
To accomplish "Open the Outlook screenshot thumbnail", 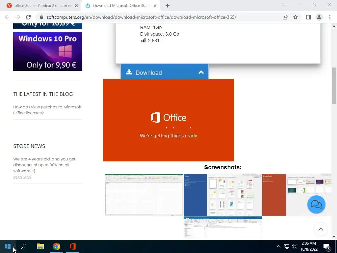I will 223,228.
